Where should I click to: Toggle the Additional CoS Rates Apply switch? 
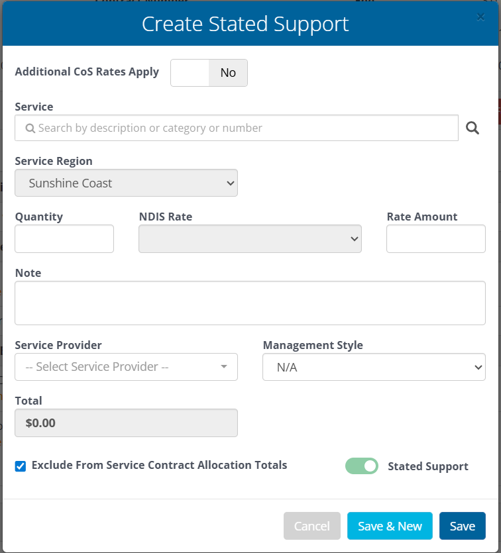209,73
